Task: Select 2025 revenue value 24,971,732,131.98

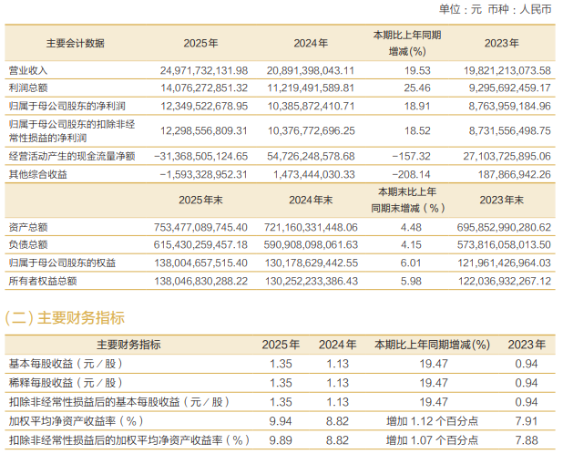Action: [204, 70]
